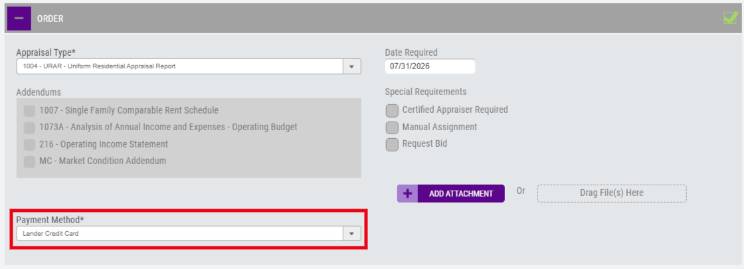Click the ADD ATTACHMENT button
Screen dimensions: 744x269
pyautogui.click(x=451, y=193)
